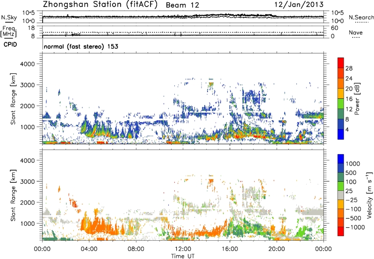The image size is (374, 259).
Task: Click the left-side 10^0 sky noise value
Action: coord(29,21)
